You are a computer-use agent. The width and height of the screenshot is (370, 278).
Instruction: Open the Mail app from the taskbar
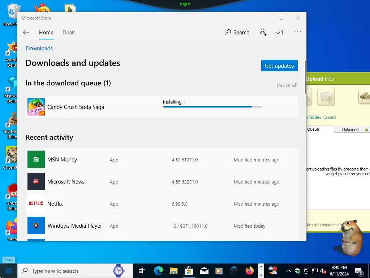(x=204, y=271)
